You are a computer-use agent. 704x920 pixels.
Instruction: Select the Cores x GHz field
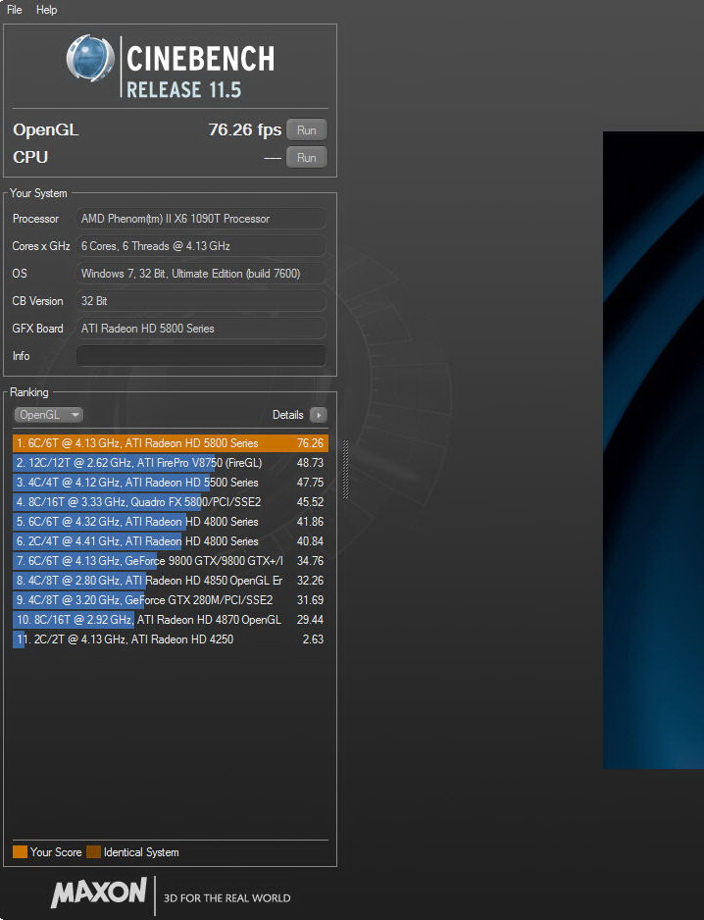point(201,246)
